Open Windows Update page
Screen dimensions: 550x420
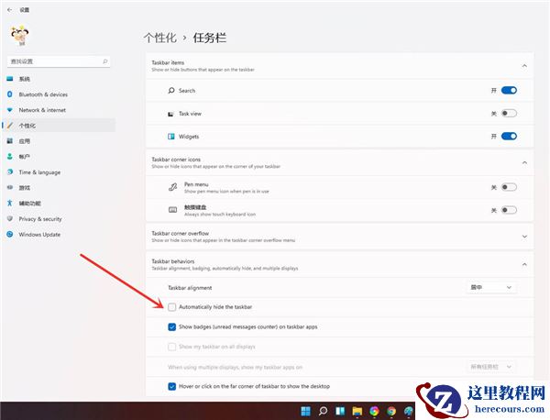click(x=59, y=234)
